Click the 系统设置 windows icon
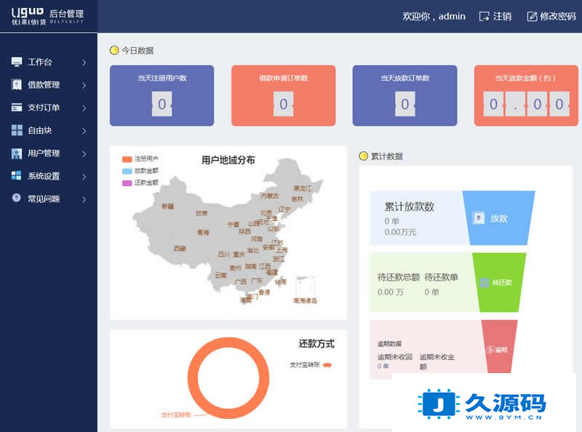Viewport: 582px width, 432px height. pyautogui.click(x=17, y=176)
